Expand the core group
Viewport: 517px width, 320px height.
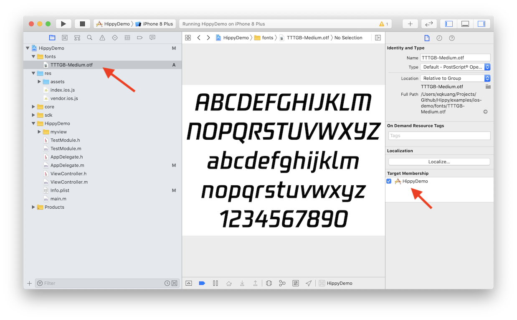click(33, 107)
